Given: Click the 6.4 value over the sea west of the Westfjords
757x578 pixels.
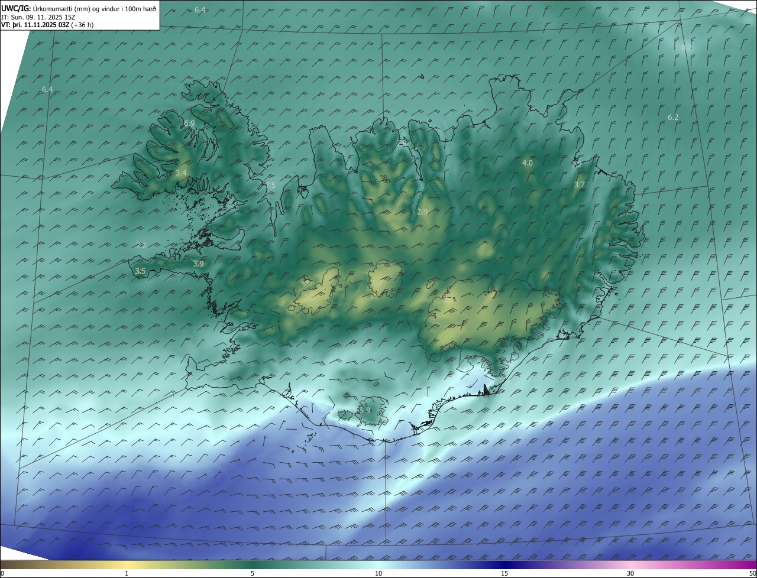Looking at the screenshot, I should (47, 89).
